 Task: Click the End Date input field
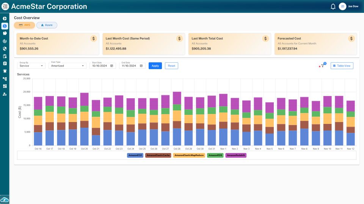point(129,66)
